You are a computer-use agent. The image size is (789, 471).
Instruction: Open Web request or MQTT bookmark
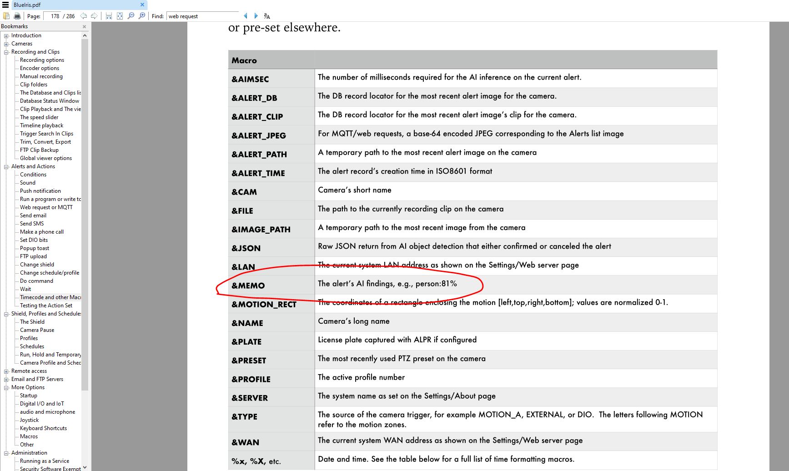click(46, 207)
